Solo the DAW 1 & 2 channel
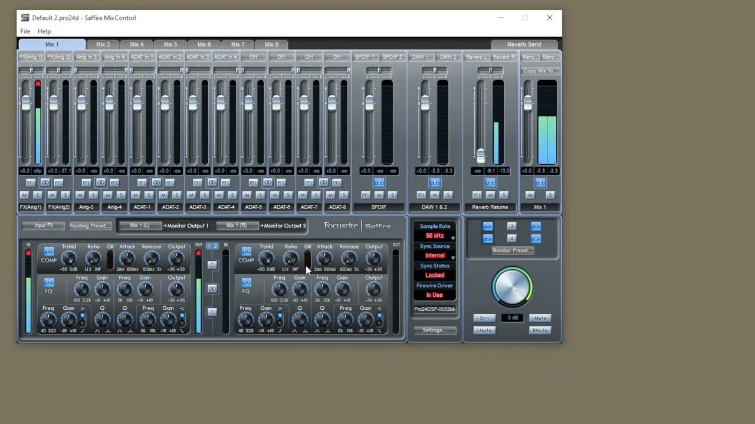This screenshot has width=755, height=424. 448,195
